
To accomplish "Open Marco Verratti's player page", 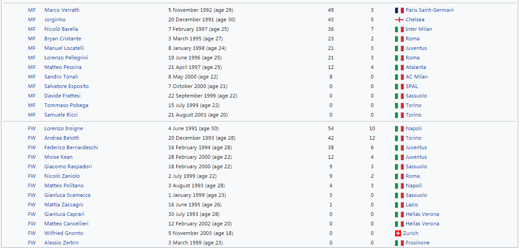I will tap(62, 10).
